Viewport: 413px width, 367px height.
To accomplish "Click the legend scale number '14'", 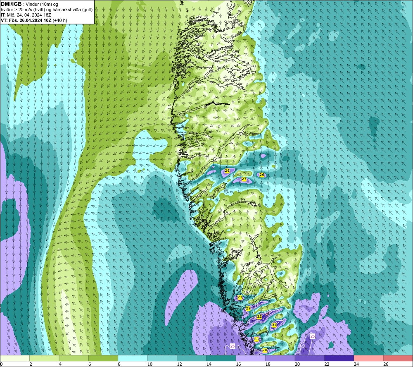I will [209, 364].
